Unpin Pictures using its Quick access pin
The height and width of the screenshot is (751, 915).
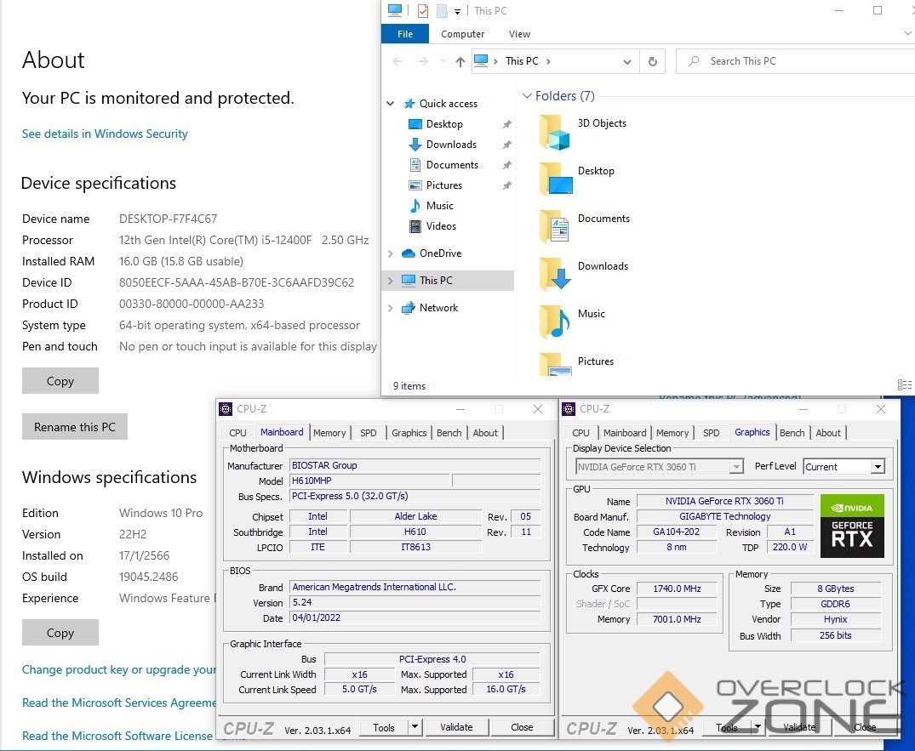click(507, 185)
